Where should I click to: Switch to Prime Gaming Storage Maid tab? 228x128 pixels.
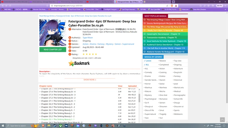pos(43,2)
